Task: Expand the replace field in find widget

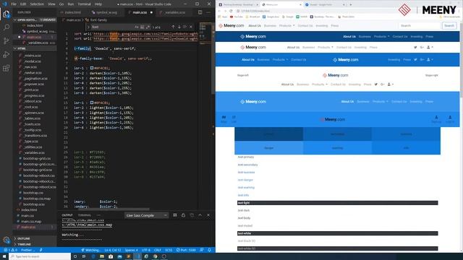Action: coord(88,27)
